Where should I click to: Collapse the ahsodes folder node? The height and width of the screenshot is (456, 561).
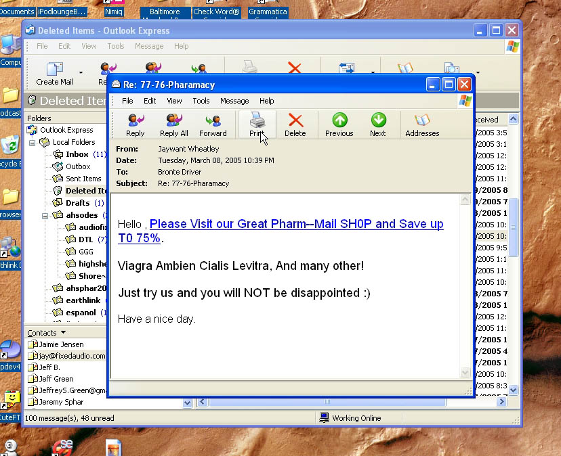pyautogui.click(x=45, y=216)
